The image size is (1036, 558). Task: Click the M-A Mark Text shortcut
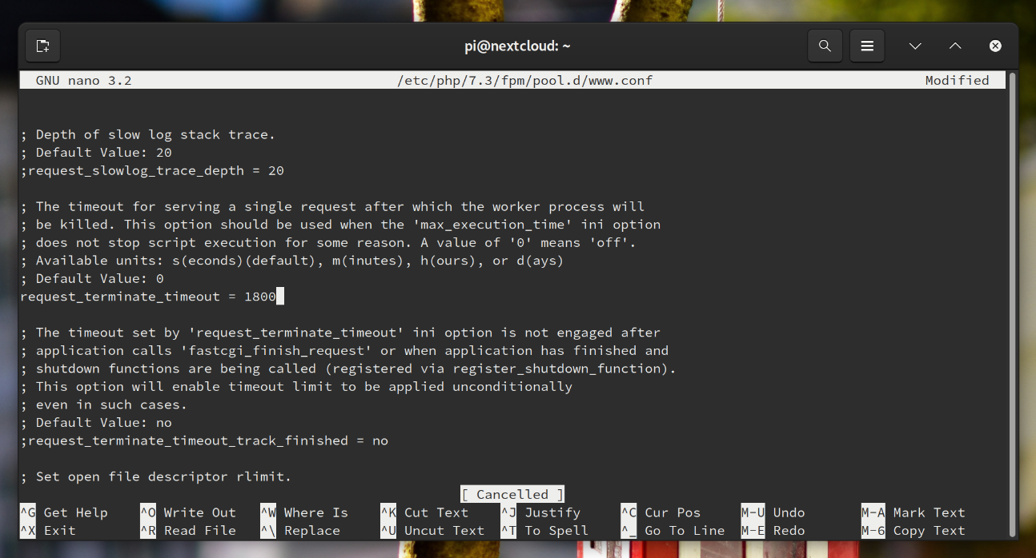click(913, 512)
